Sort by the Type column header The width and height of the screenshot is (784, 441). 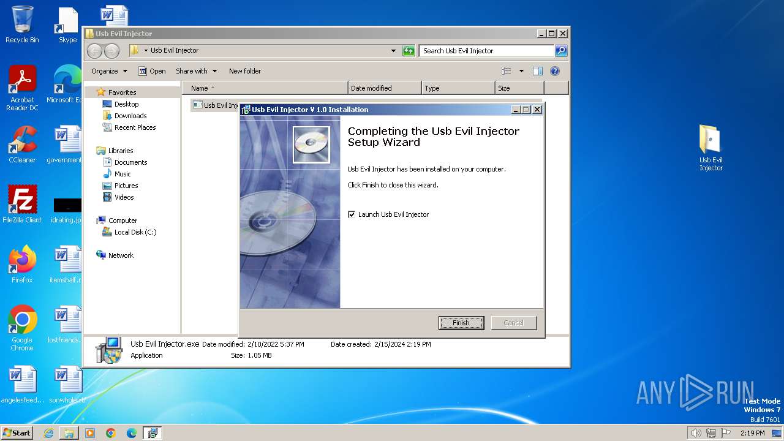point(458,88)
